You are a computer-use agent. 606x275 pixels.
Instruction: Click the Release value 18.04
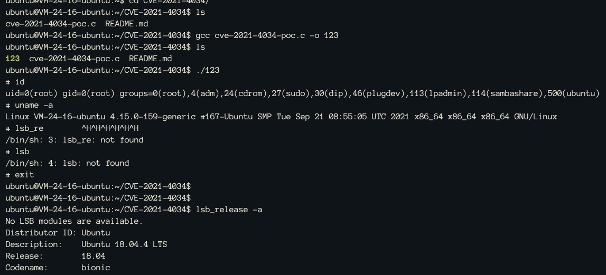coord(94,255)
